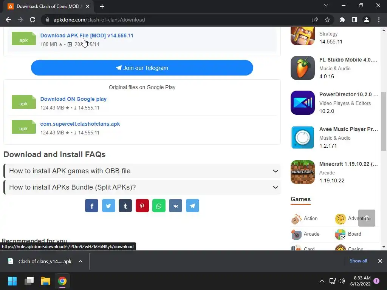Show hidden system tray icons chevron
The image size is (387, 290).
(322, 281)
